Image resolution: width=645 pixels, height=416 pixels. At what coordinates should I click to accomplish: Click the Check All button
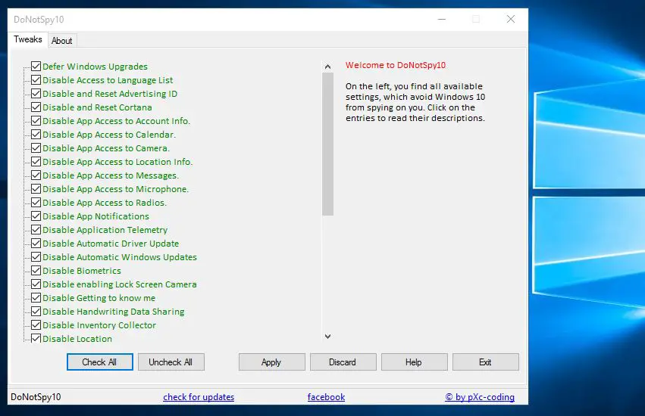point(99,362)
